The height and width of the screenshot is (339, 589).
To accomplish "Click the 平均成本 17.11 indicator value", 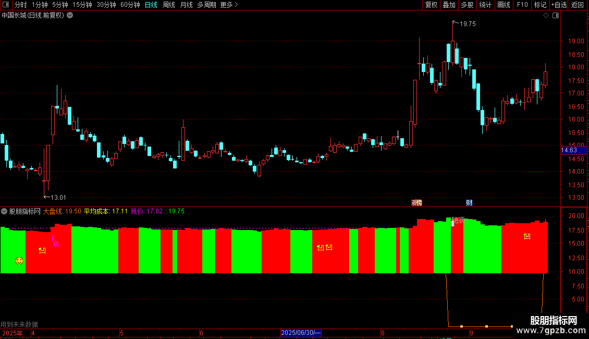I will [106, 211].
